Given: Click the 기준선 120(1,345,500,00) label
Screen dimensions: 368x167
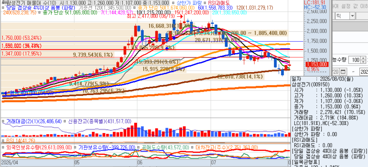Looking at the screenshot, I should (x=105, y=8).
